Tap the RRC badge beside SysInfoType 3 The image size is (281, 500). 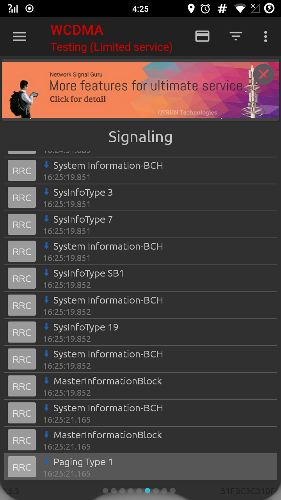[x=22, y=198]
